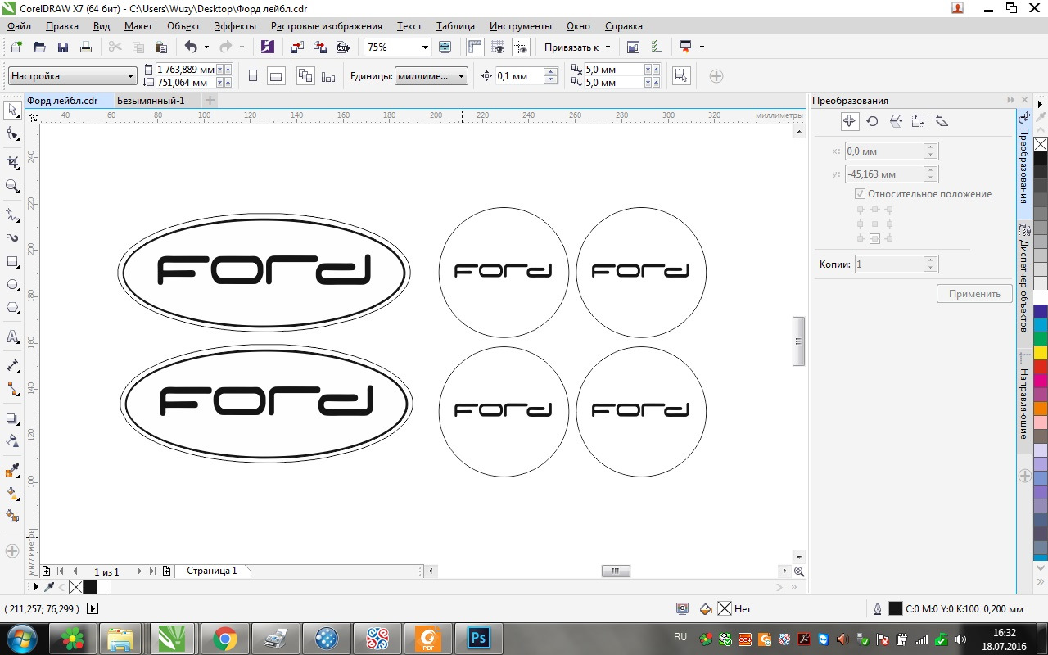
Task: Open the Файл menu
Action: coord(19,26)
